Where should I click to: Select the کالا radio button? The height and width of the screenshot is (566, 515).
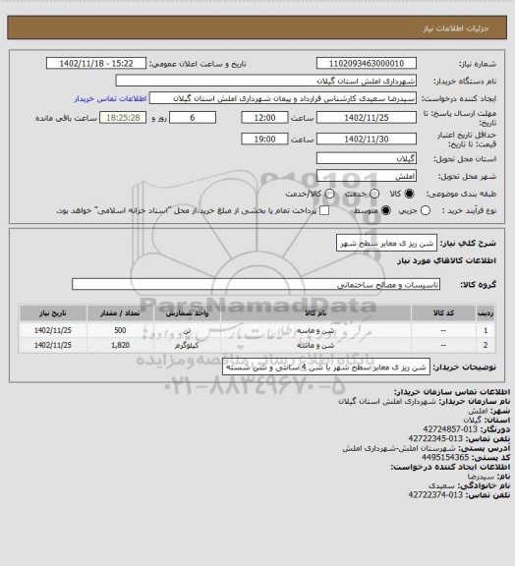[409, 194]
